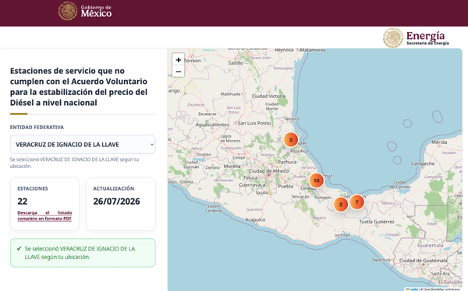
Task: Click the San Luis Potosí map label
Action: (x=254, y=123)
